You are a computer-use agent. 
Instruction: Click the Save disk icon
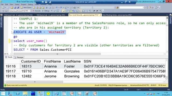(15, 7)
